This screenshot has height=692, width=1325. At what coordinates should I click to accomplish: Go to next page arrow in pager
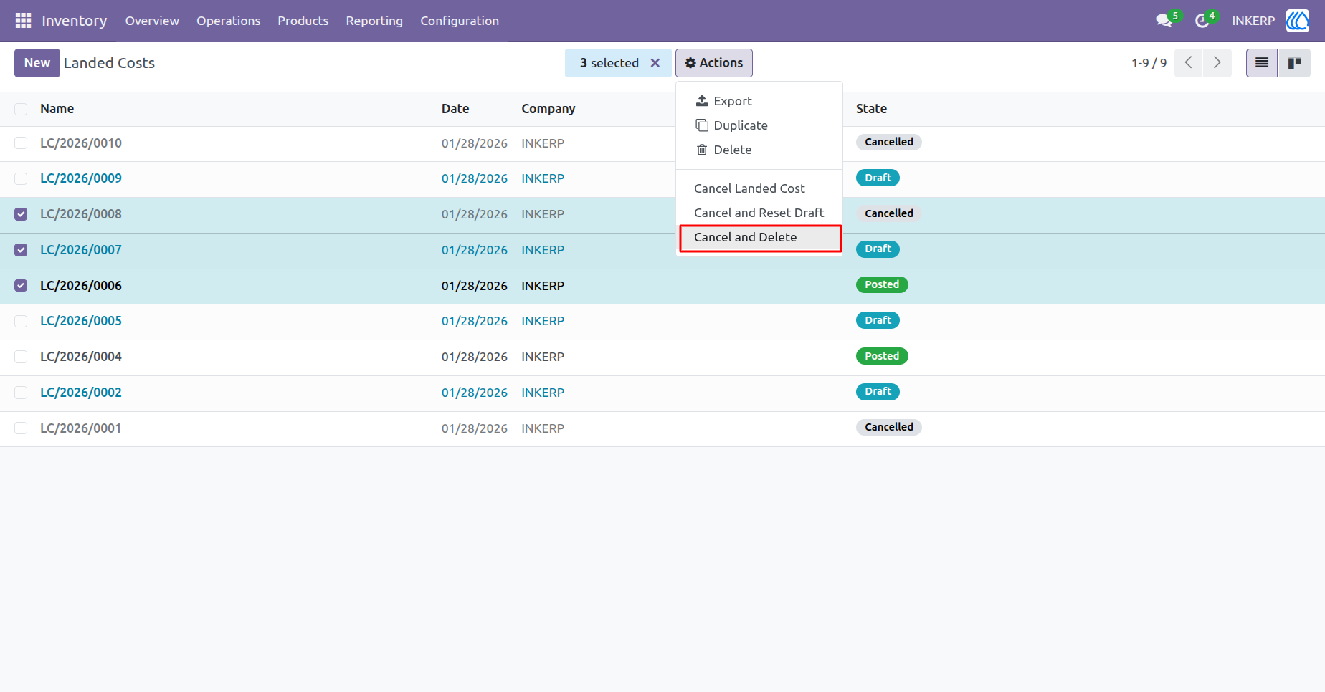[1217, 63]
